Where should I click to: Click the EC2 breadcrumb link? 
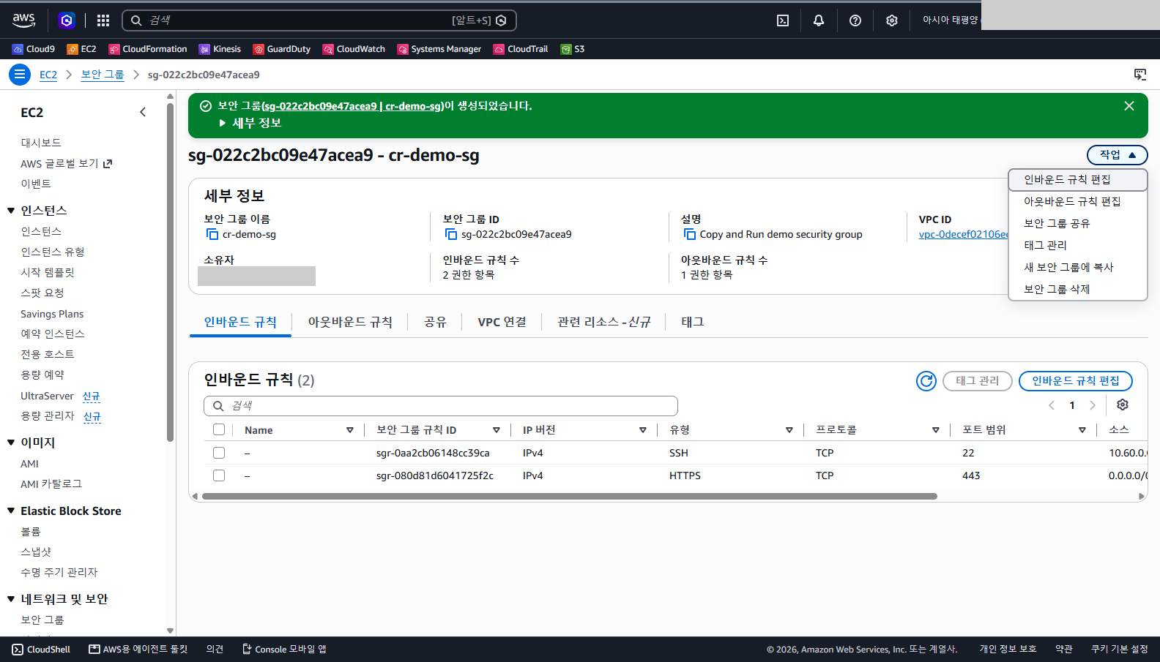48,75
